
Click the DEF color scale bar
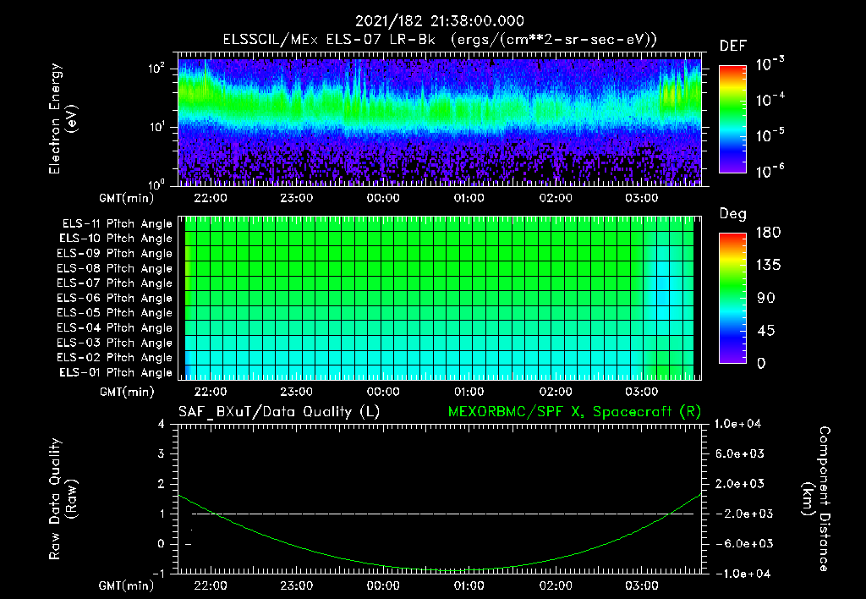pyautogui.click(x=732, y=118)
